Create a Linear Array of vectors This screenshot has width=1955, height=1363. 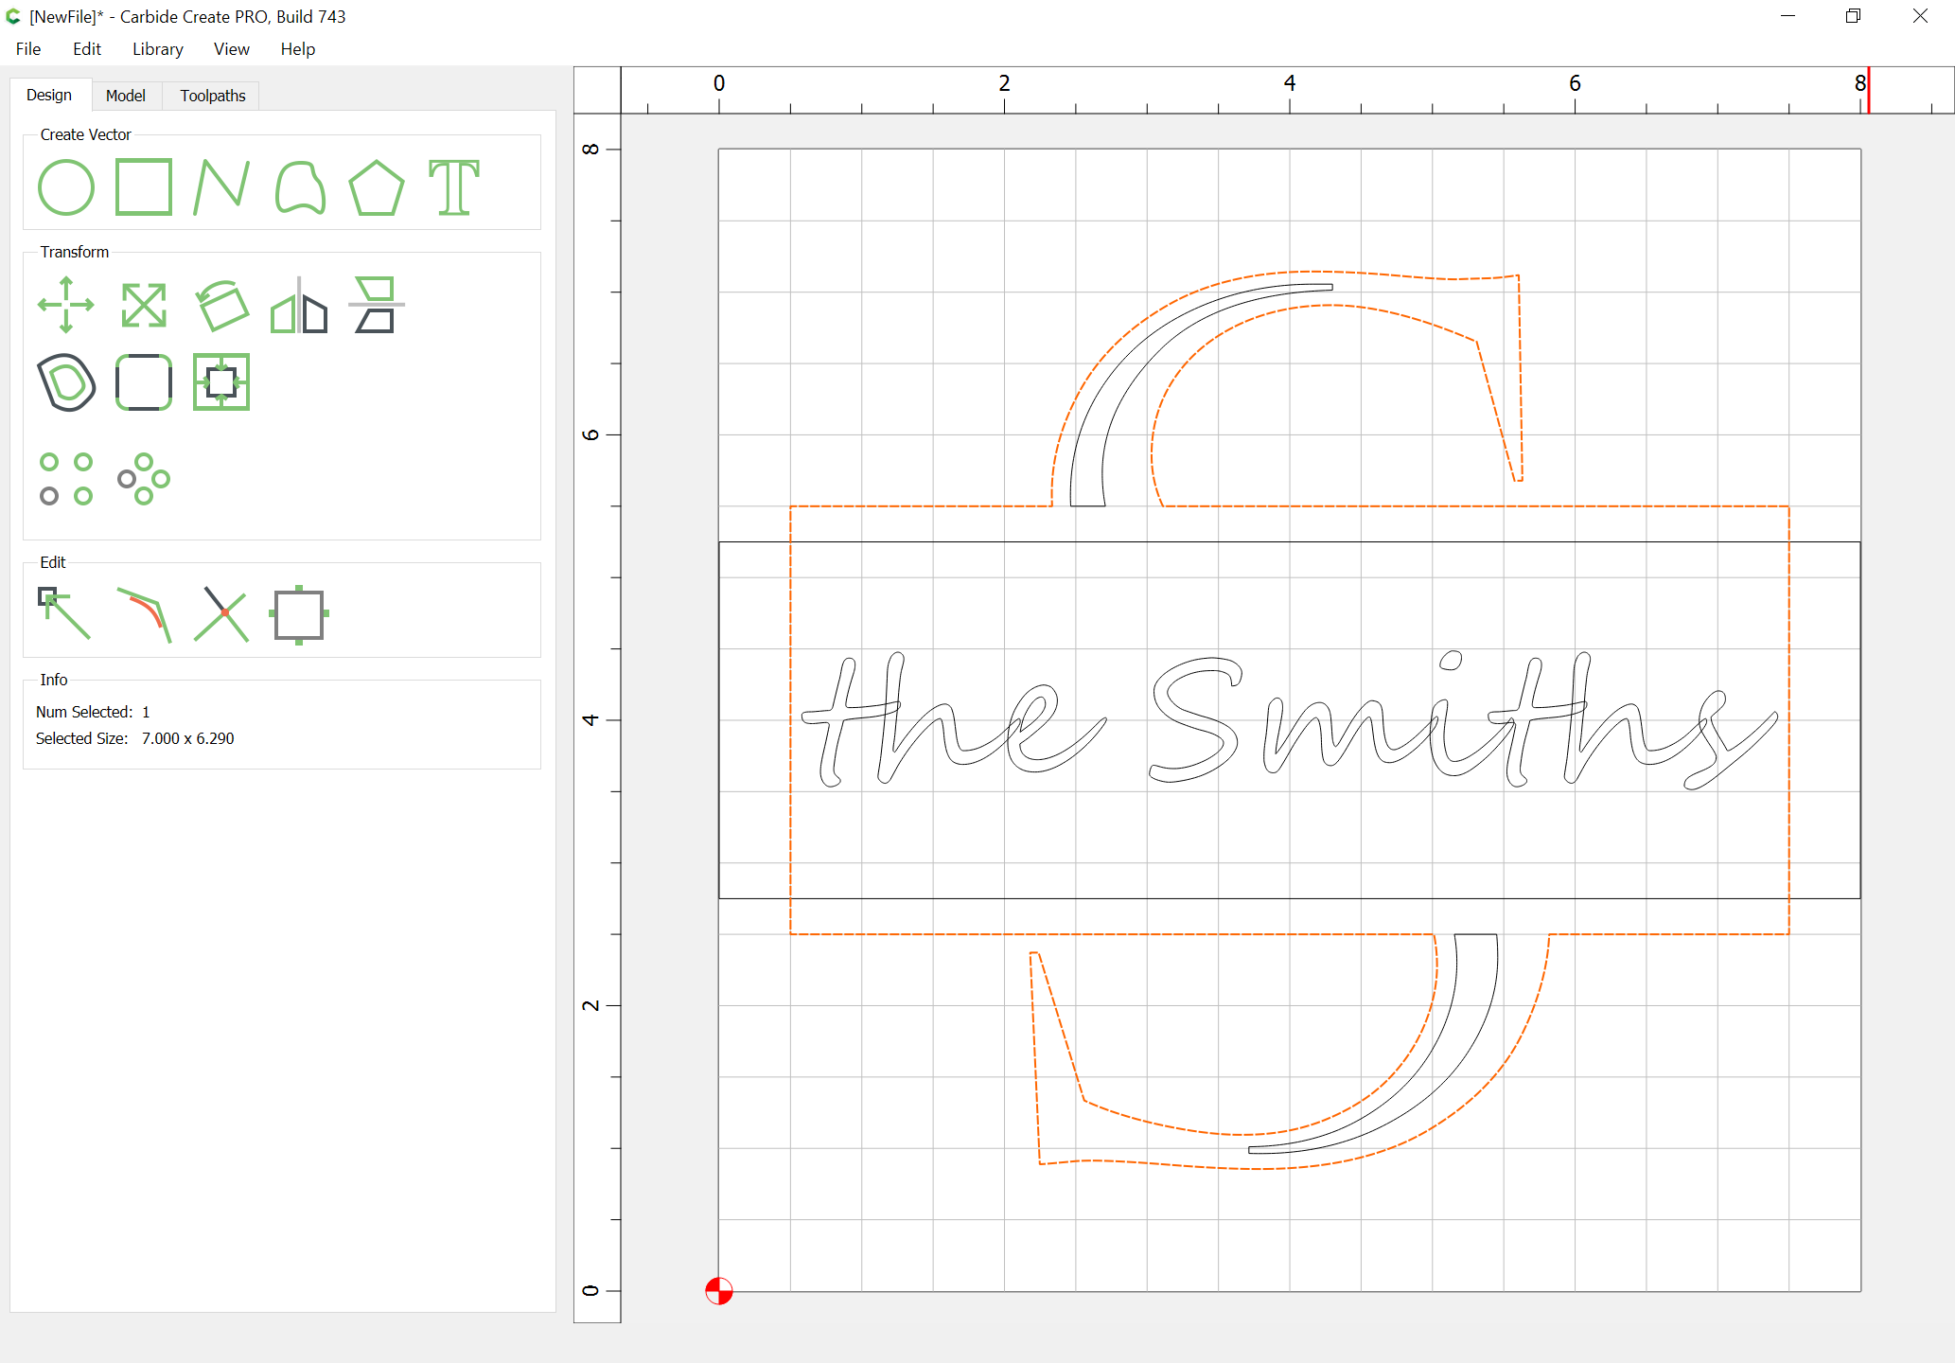(x=65, y=479)
